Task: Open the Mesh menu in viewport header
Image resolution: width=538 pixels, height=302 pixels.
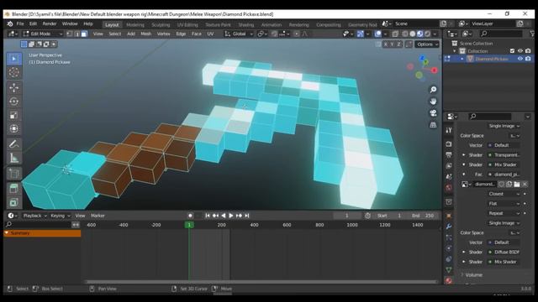Action: [x=145, y=34]
